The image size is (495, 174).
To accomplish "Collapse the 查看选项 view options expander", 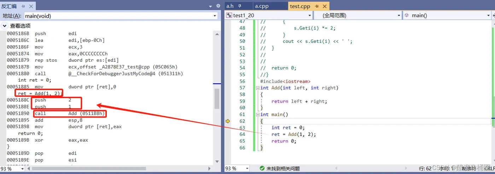I will (5, 26).
